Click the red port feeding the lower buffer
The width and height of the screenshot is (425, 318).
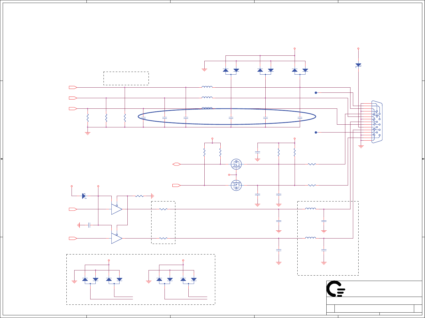click(73, 238)
